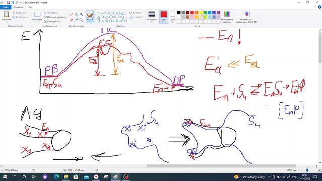Image resolution: width=322 pixels, height=181 pixels.
Task: Switch to the Home ribbon tab
Action: pos(18,7)
